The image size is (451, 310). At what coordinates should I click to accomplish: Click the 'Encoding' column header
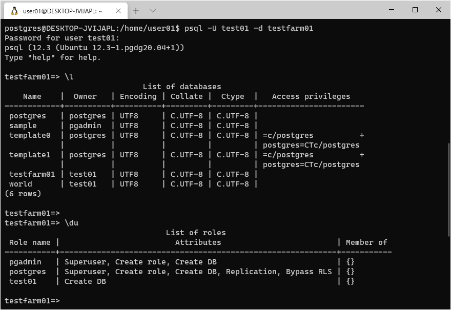pyautogui.click(x=138, y=96)
